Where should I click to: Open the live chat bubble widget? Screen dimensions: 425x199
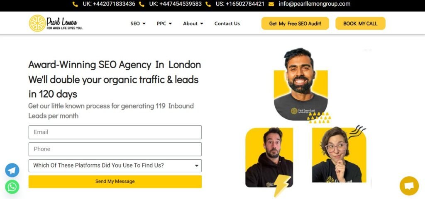(x=409, y=186)
